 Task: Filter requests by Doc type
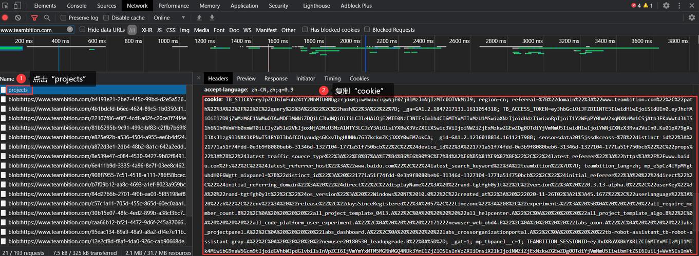[234, 30]
